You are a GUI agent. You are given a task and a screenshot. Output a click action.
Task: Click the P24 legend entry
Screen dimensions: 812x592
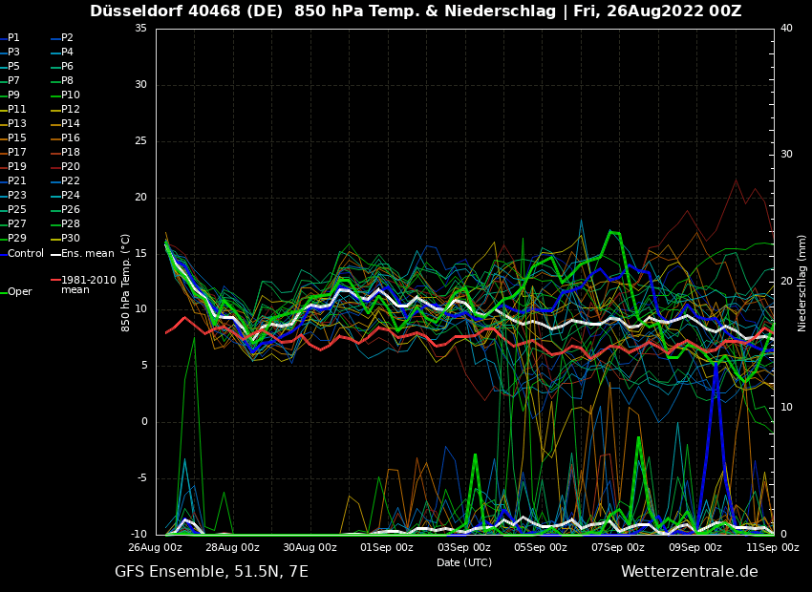click(70, 196)
